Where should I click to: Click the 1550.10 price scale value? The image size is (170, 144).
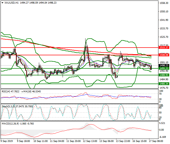pyautogui.click(x=164, y=12)
